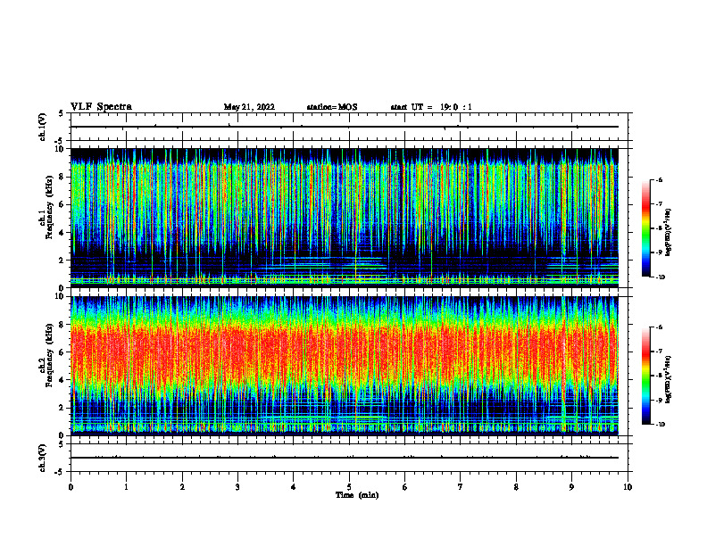This screenshot has height=546, width=707.
Task: Click the "-5" tick of the ch.1(V) panel
Action: (60, 141)
